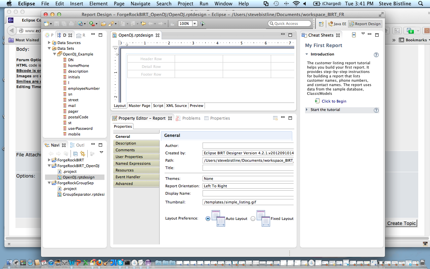This screenshot has width=430, height=269.
Task: Click the New wizard toolbar icon
Action: (x=46, y=24)
